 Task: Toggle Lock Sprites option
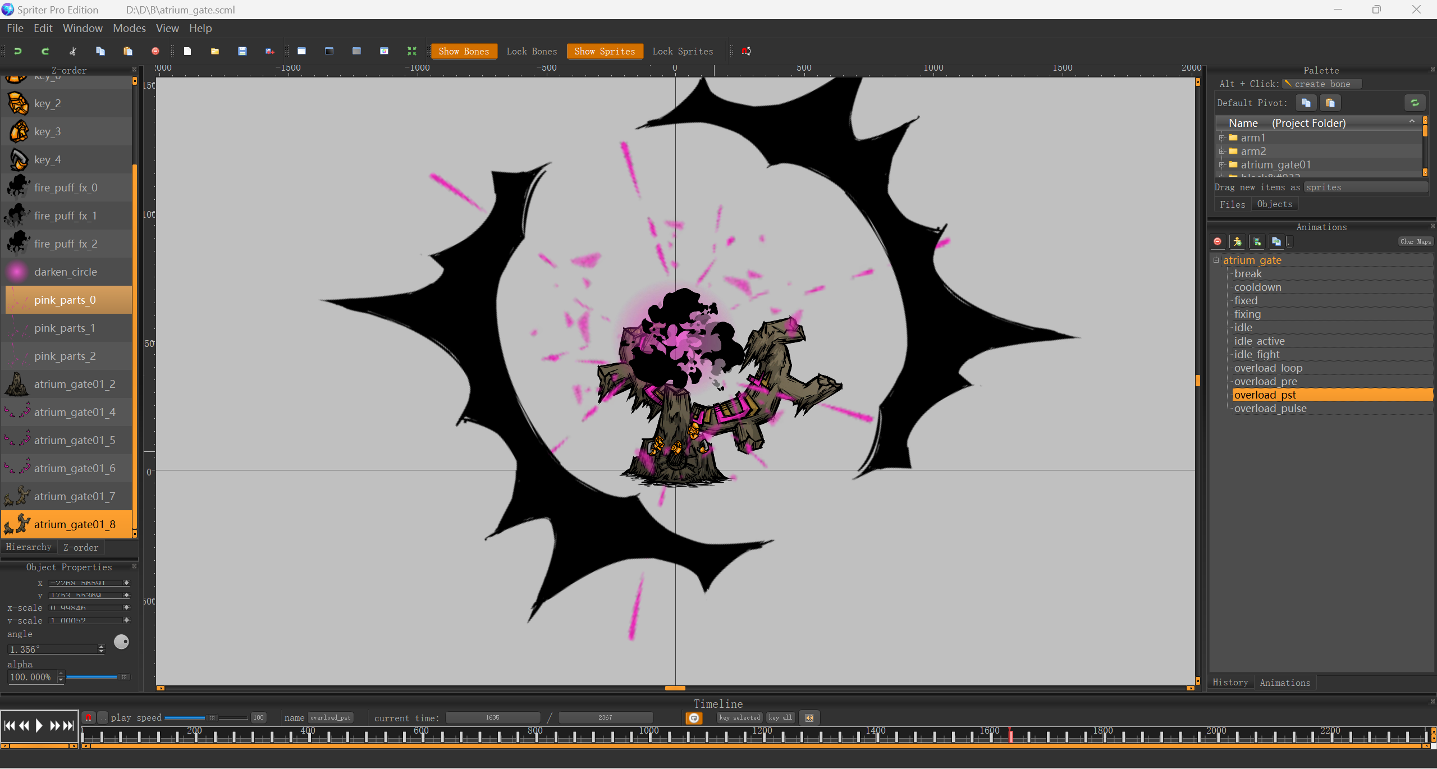click(x=683, y=51)
